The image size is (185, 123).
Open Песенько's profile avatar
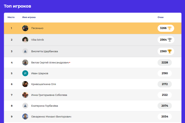(x=25, y=28)
